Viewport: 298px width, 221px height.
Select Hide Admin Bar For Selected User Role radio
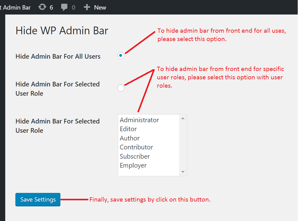point(121,88)
